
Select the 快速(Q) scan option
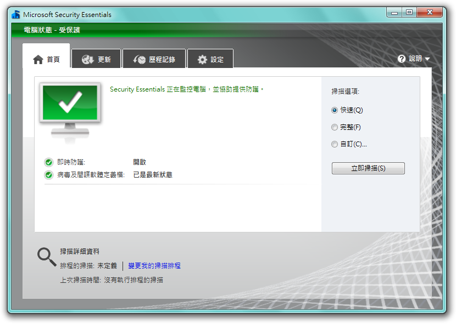[335, 110]
